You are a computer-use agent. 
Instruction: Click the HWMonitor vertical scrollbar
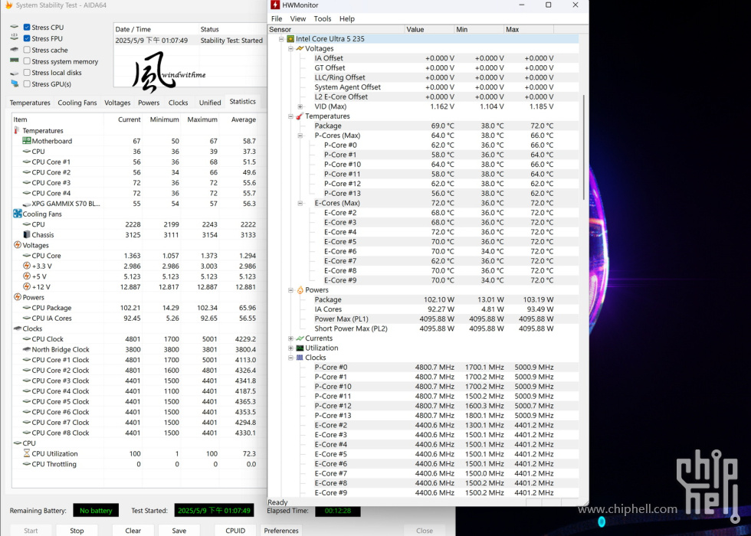pyautogui.click(x=583, y=147)
